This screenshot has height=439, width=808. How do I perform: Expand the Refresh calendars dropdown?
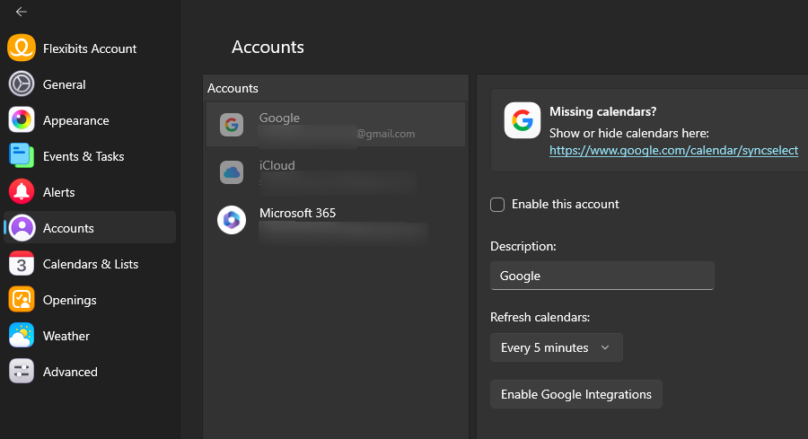point(556,347)
